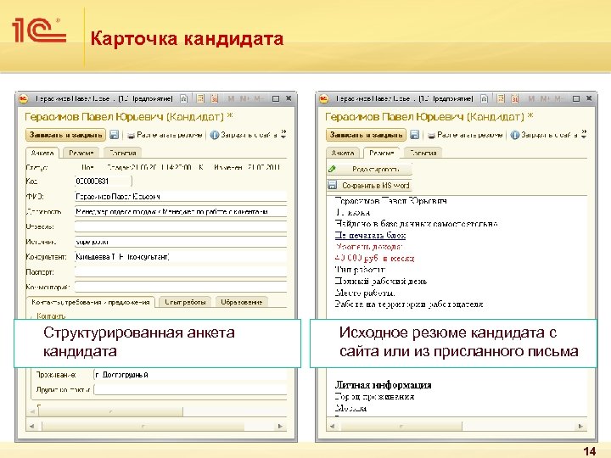Open the 'Образование' tab
Image resolution: width=611 pixels, height=458 pixels.
pyautogui.click(x=242, y=302)
